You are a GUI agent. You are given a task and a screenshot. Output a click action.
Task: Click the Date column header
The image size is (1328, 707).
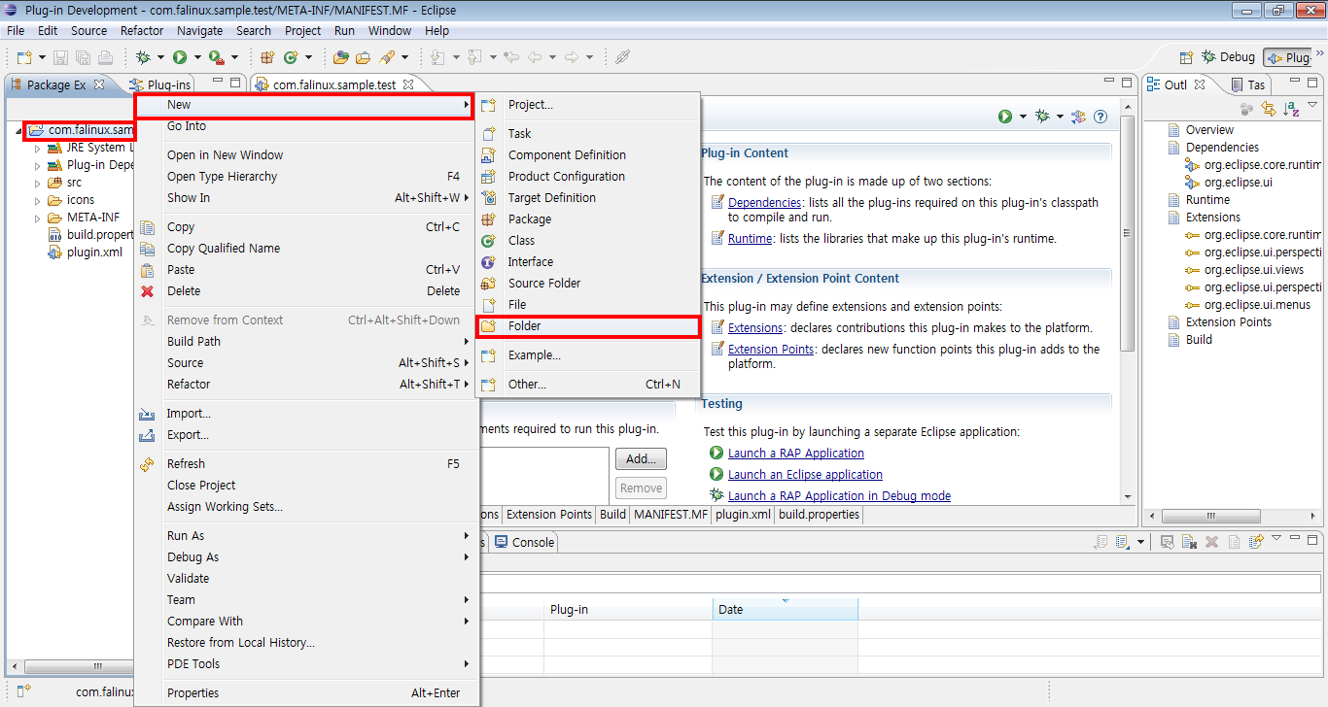786,610
